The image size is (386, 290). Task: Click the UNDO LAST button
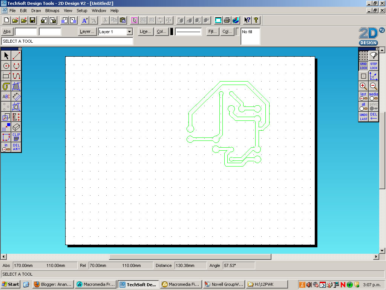pos(363,116)
